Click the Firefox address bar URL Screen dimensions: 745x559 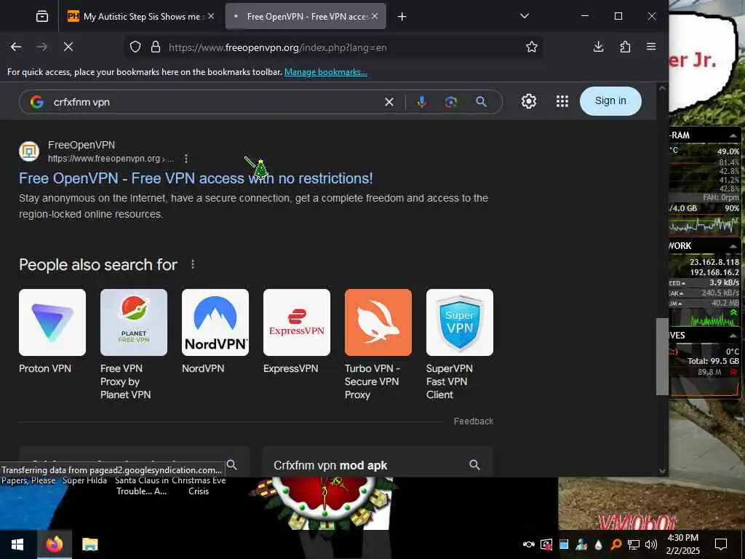[x=278, y=47]
